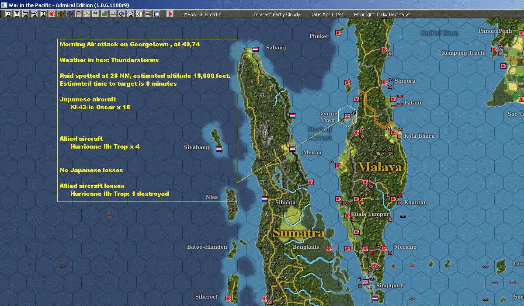
Task: Open the information 'i' toolbar icon
Action: 43,14
